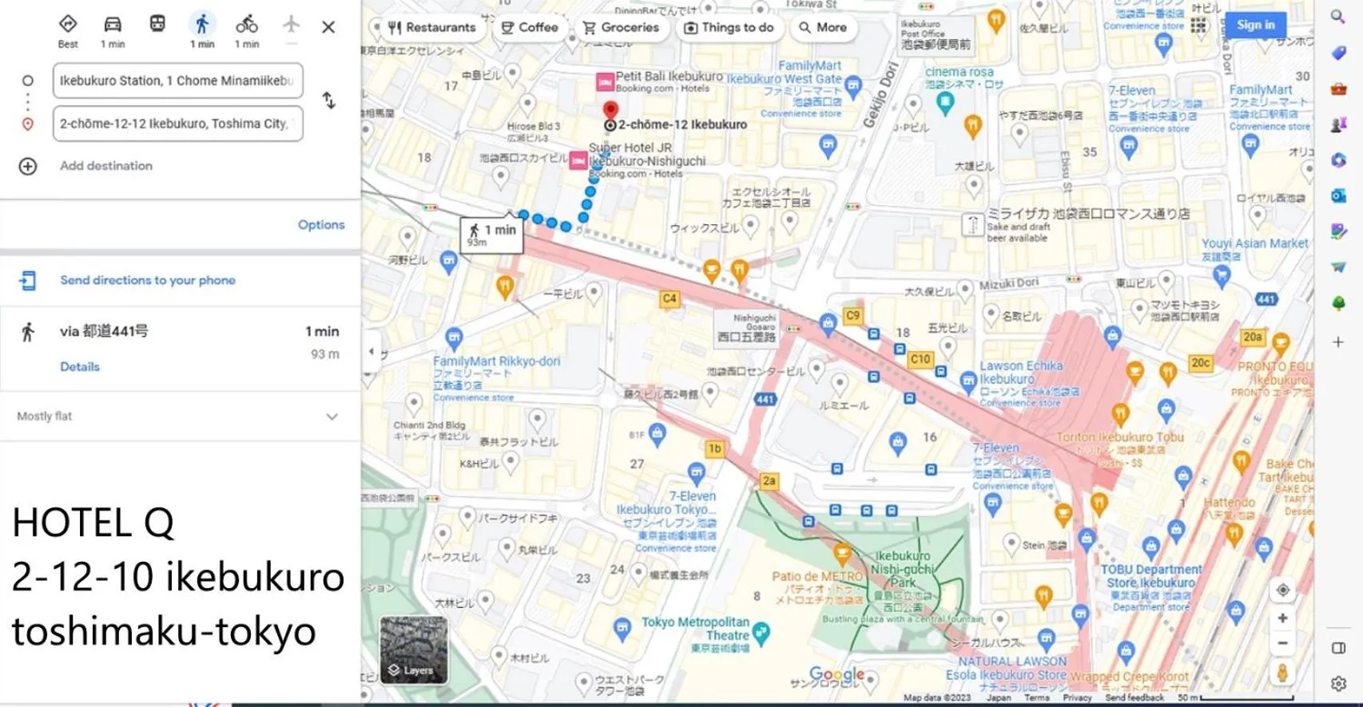Filter map by Coffee
The width and height of the screenshot is (1363, 707).
530,27
